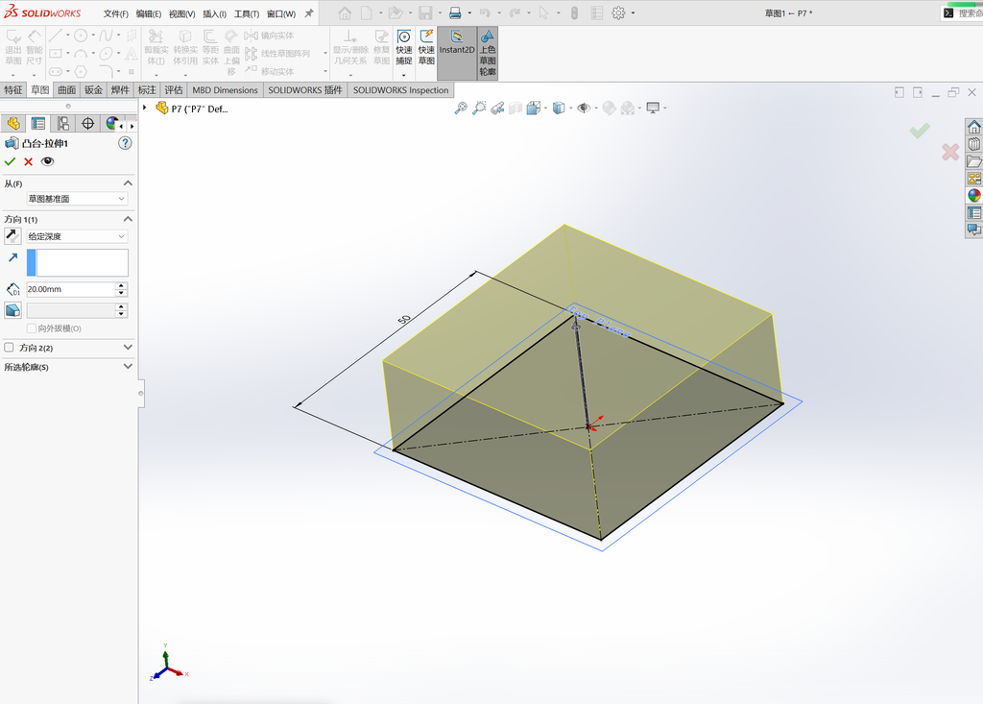Open the SOLIDWORKS Resources home pane icon
Viewport: 983px width, 704px height.
[x=973, y=127]
